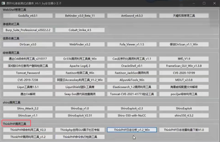
Task: Run Tomcat-CVE-2021-41773验证工具
Action: [x=132, y=94]
